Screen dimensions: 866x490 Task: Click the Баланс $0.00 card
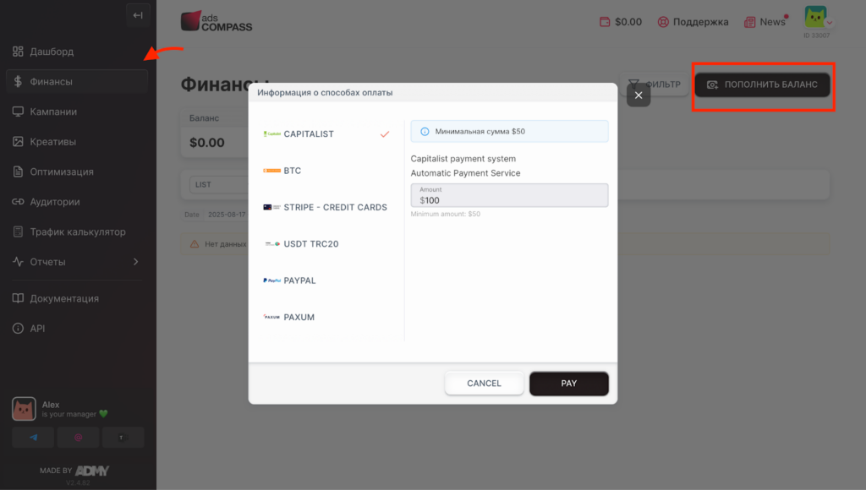coord(215,133)
